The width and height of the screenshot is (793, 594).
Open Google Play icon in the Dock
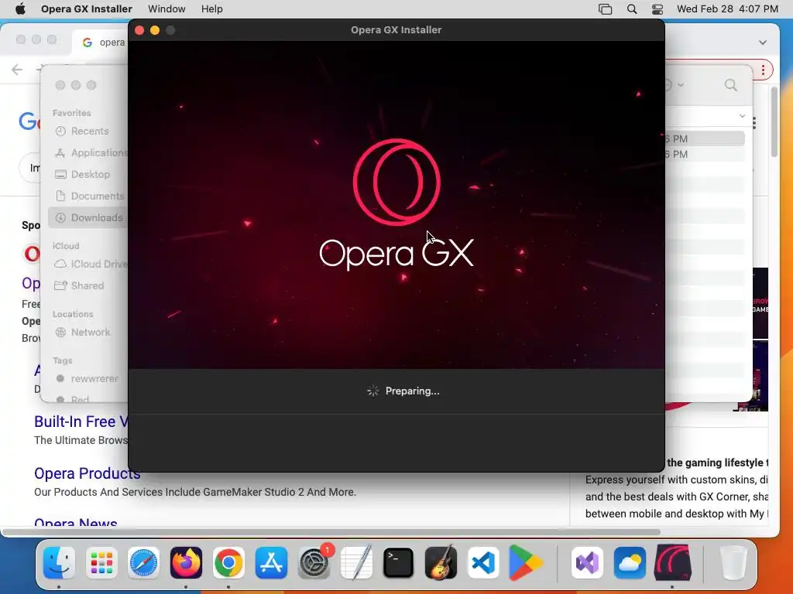(x=526, y=563)
